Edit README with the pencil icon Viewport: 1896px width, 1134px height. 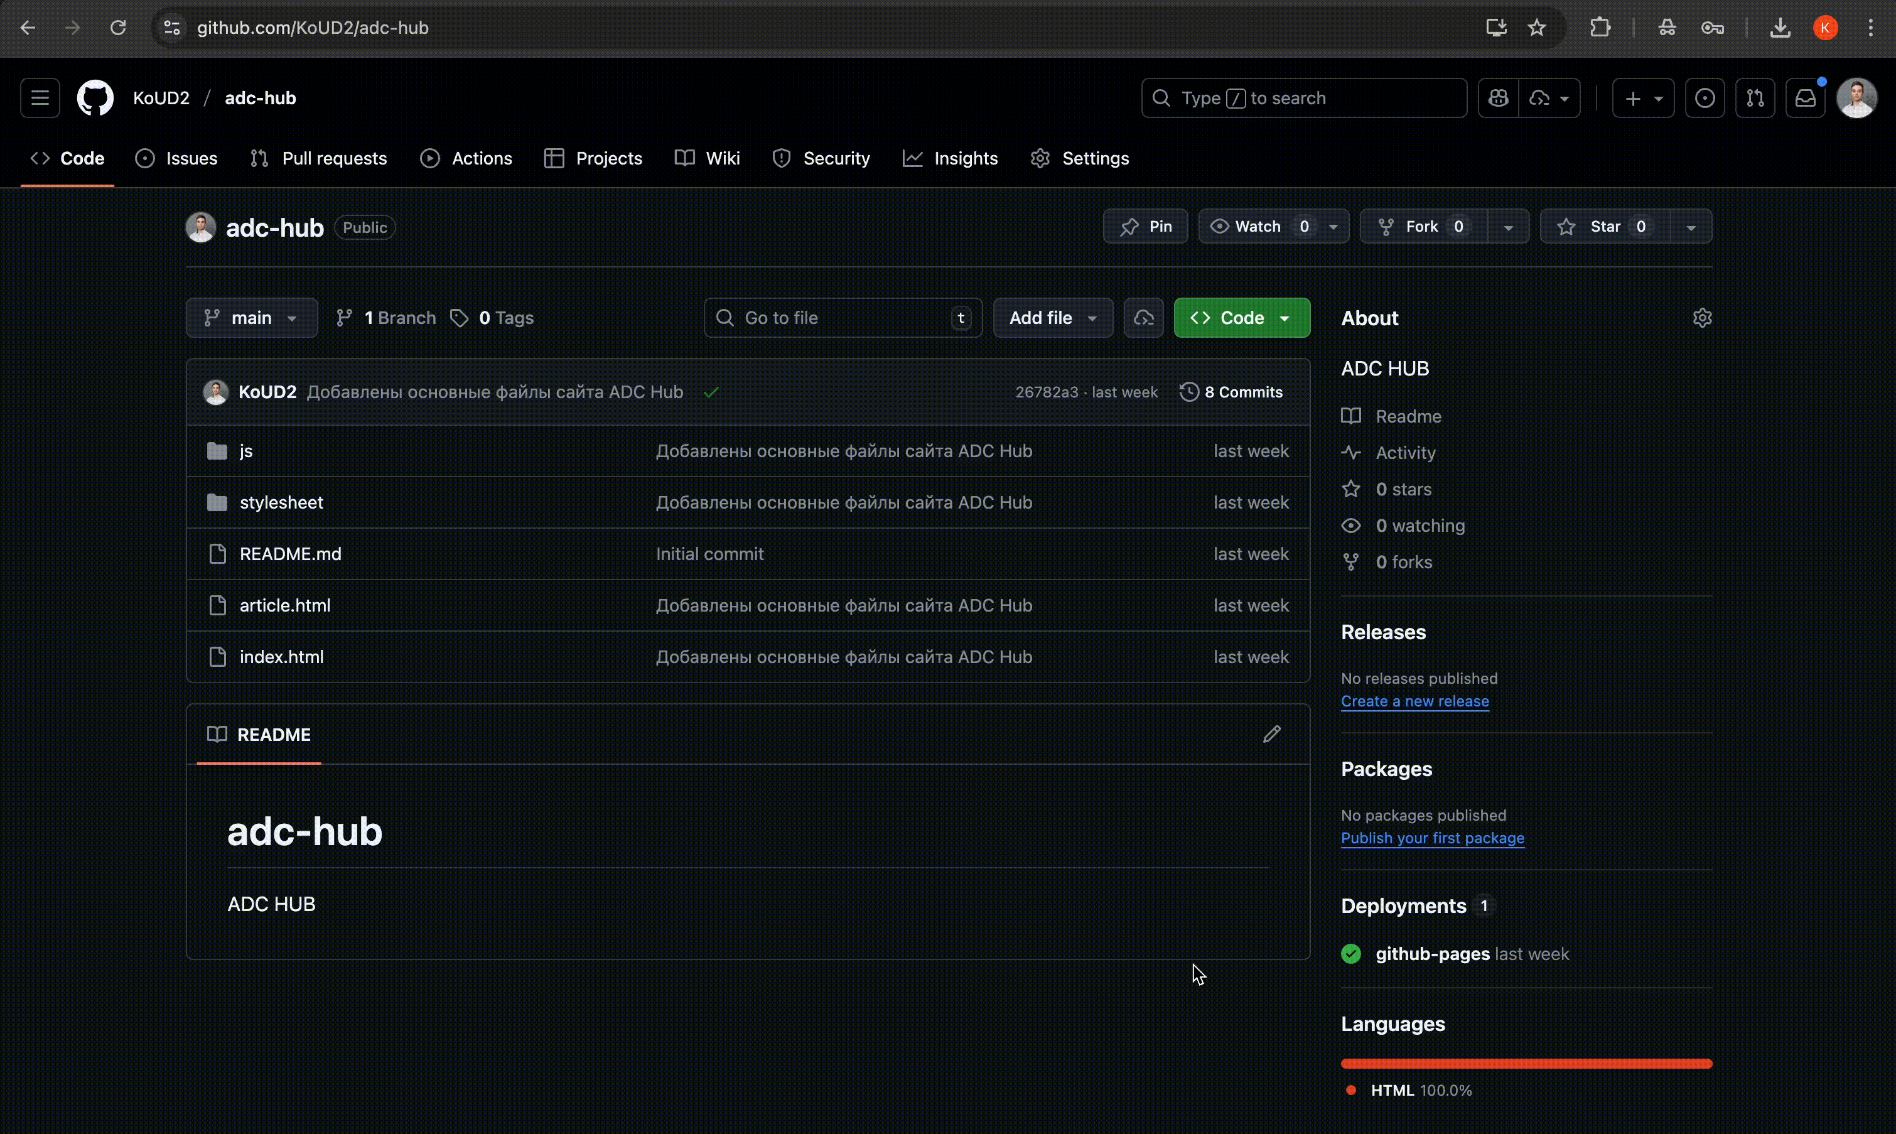(1272, 735)
